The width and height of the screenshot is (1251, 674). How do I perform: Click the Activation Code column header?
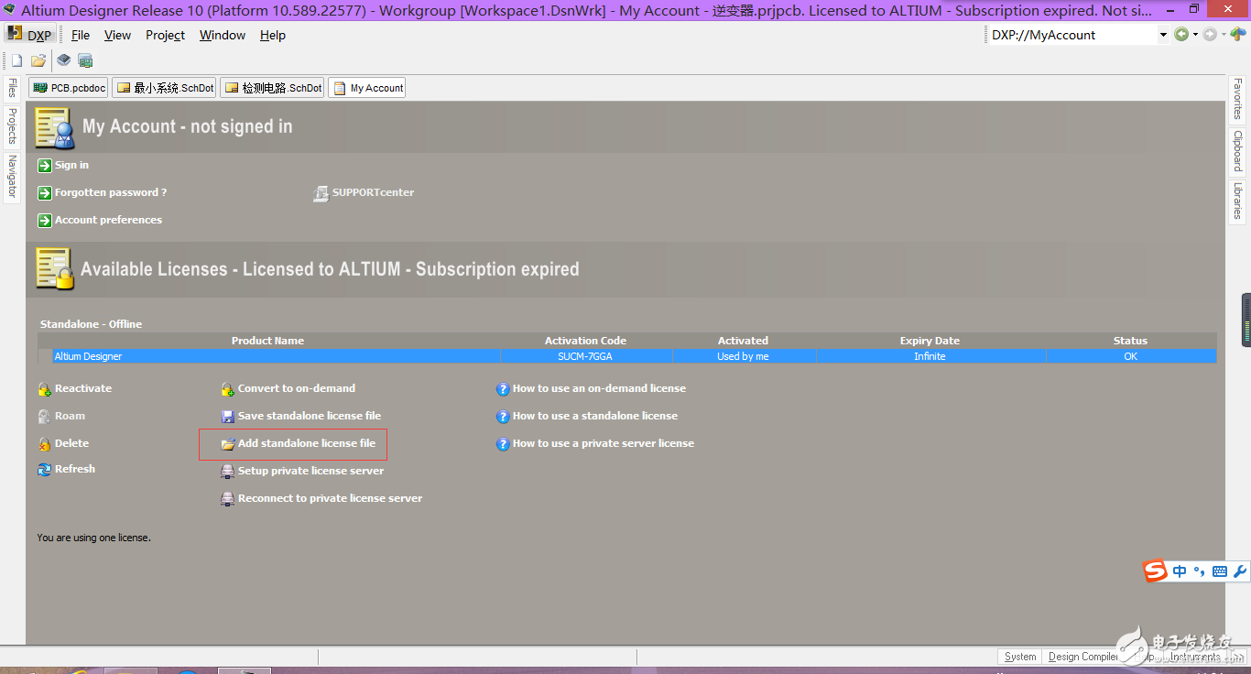(x=585, y=341)
